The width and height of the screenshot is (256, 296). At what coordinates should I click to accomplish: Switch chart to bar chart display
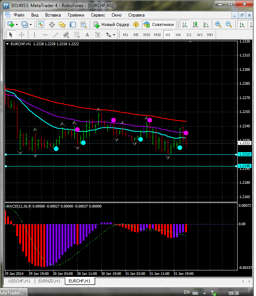[x=185, y=24]
